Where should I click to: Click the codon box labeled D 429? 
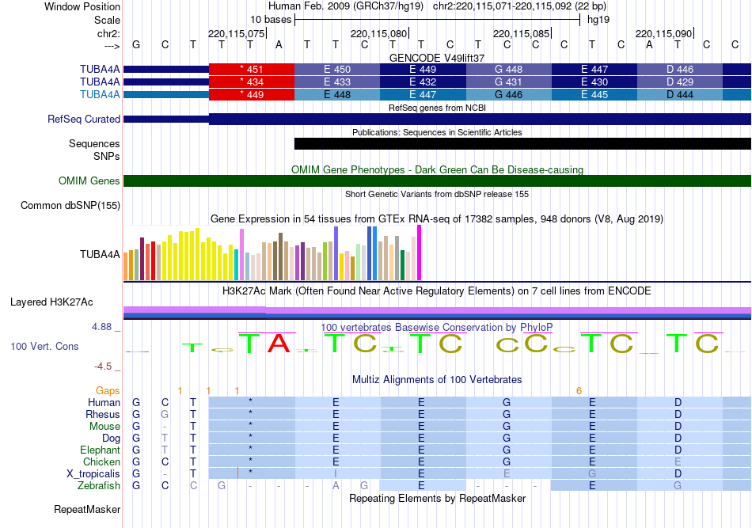(680, 82)
